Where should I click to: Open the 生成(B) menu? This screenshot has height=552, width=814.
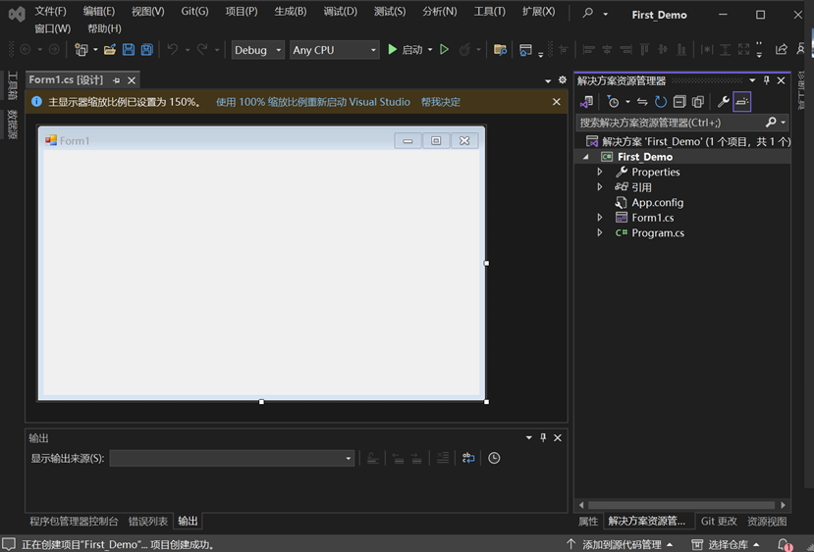click(291, 12)
